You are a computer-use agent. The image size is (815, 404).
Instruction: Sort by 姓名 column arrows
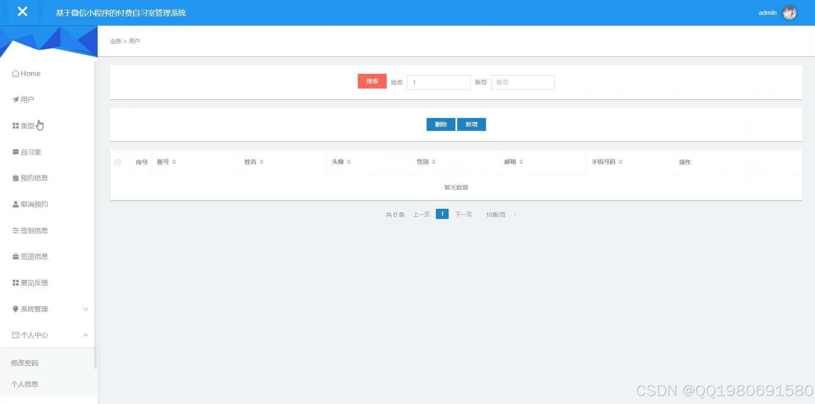coord(261,162)
